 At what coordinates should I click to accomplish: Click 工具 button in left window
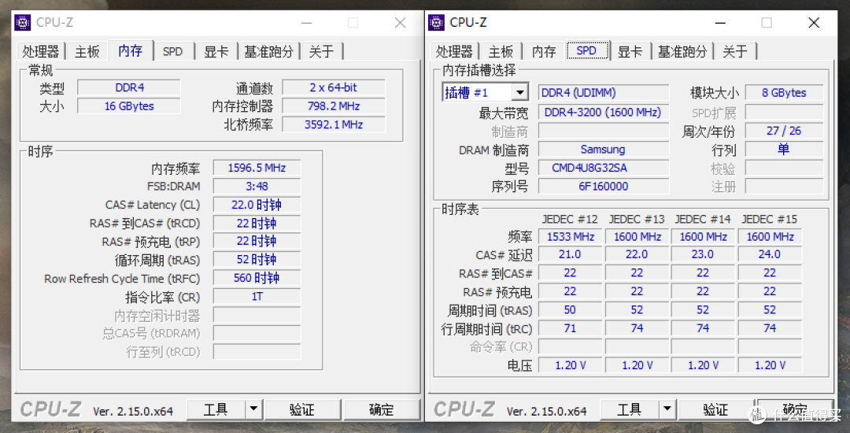(216, 409)
